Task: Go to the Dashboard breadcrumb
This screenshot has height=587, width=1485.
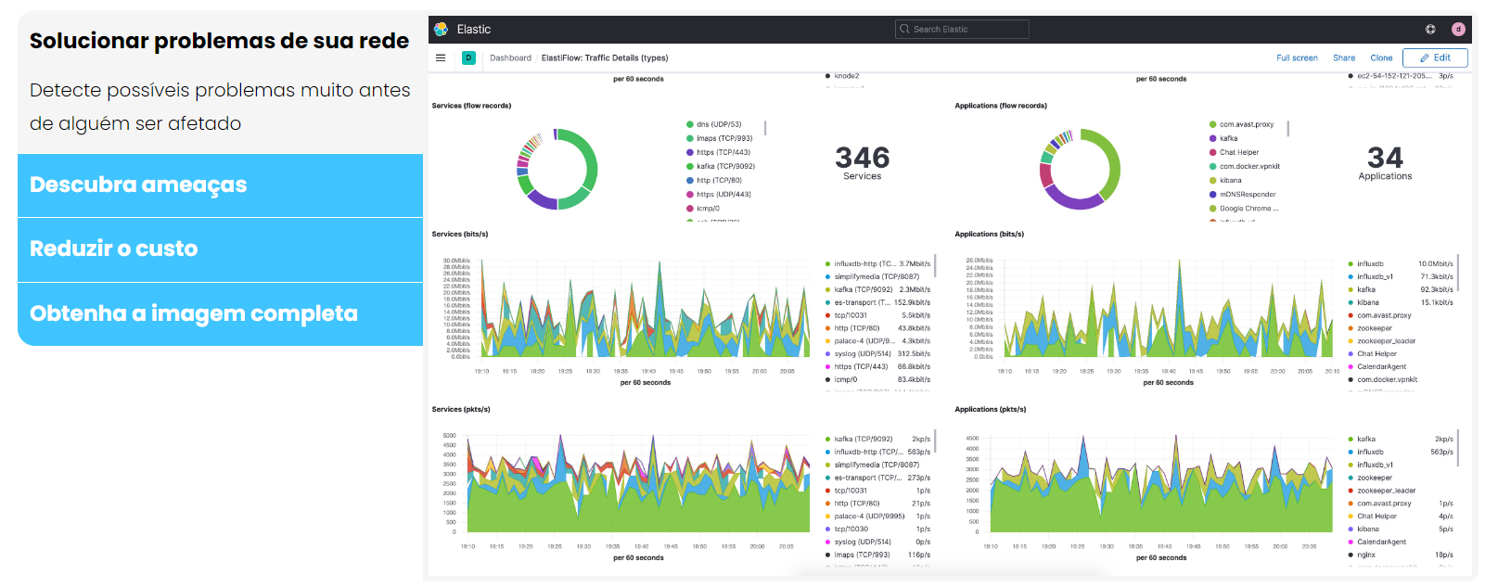Action: [x=510, y=57]
